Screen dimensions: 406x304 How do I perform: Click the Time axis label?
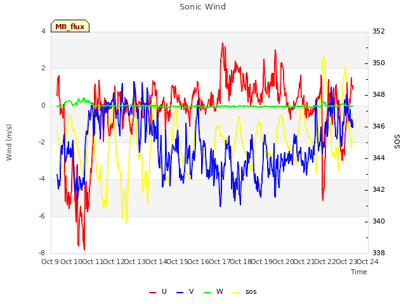pyautogui.click(x=359, y=272)
